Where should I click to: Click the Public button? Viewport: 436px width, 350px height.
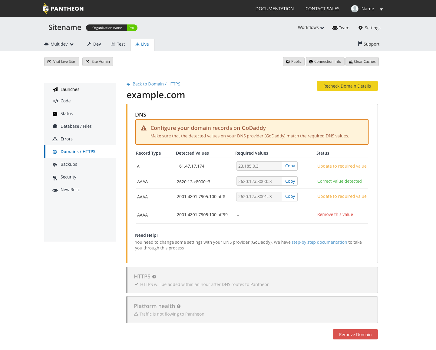294,62
